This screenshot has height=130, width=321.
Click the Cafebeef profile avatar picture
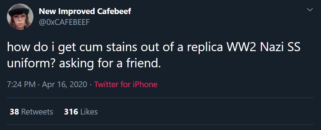click(20, 17)
